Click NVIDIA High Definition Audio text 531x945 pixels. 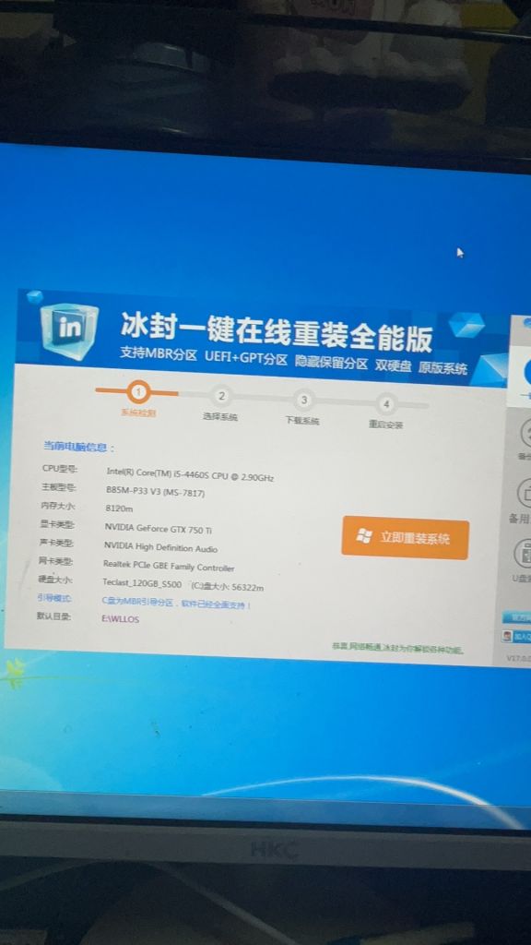160,547
